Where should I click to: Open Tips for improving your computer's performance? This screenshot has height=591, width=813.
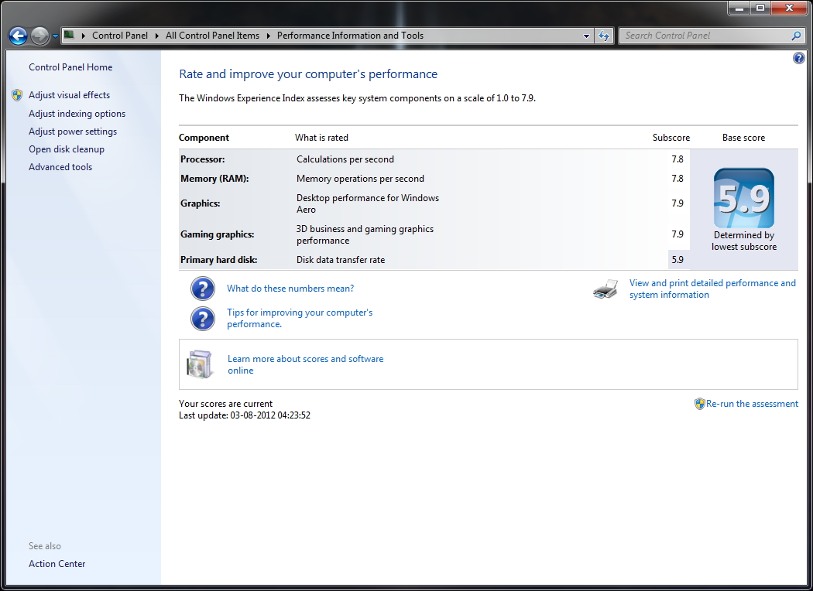(300, 318)
